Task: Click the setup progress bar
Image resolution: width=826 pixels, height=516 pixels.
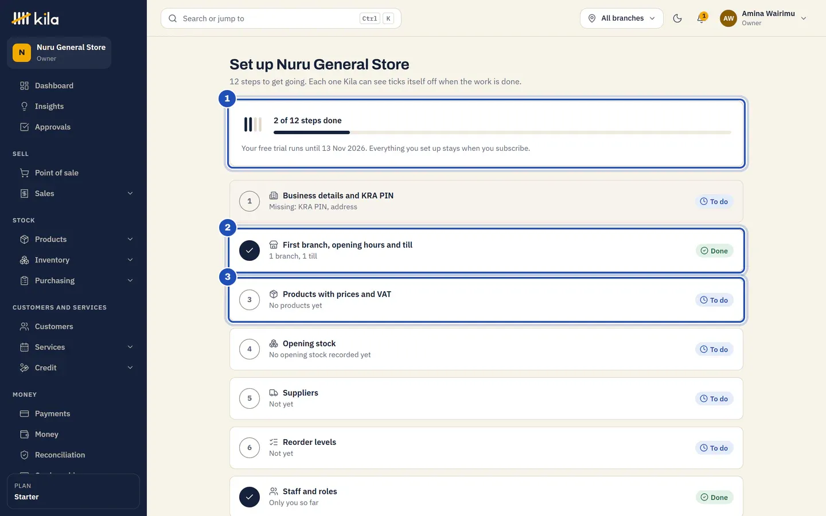Action: pos(502,132)
